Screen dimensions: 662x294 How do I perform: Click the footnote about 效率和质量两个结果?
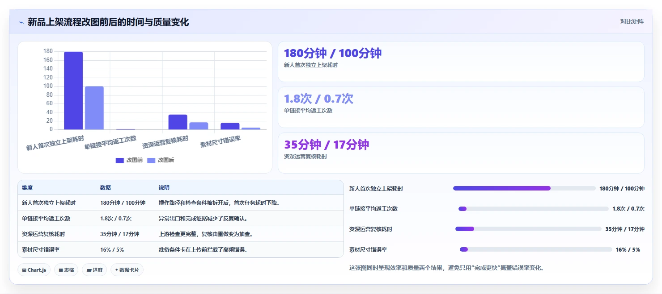tap(446, 268)
